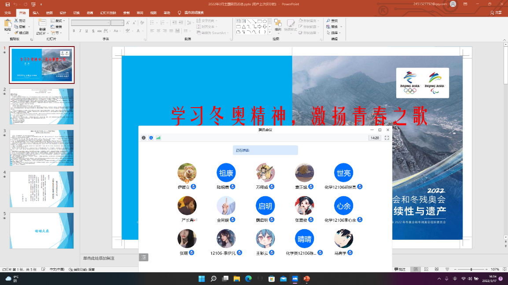Enter full screen in Tencent Meeting
The image size is (508, 285).
(x=387, y=138)
